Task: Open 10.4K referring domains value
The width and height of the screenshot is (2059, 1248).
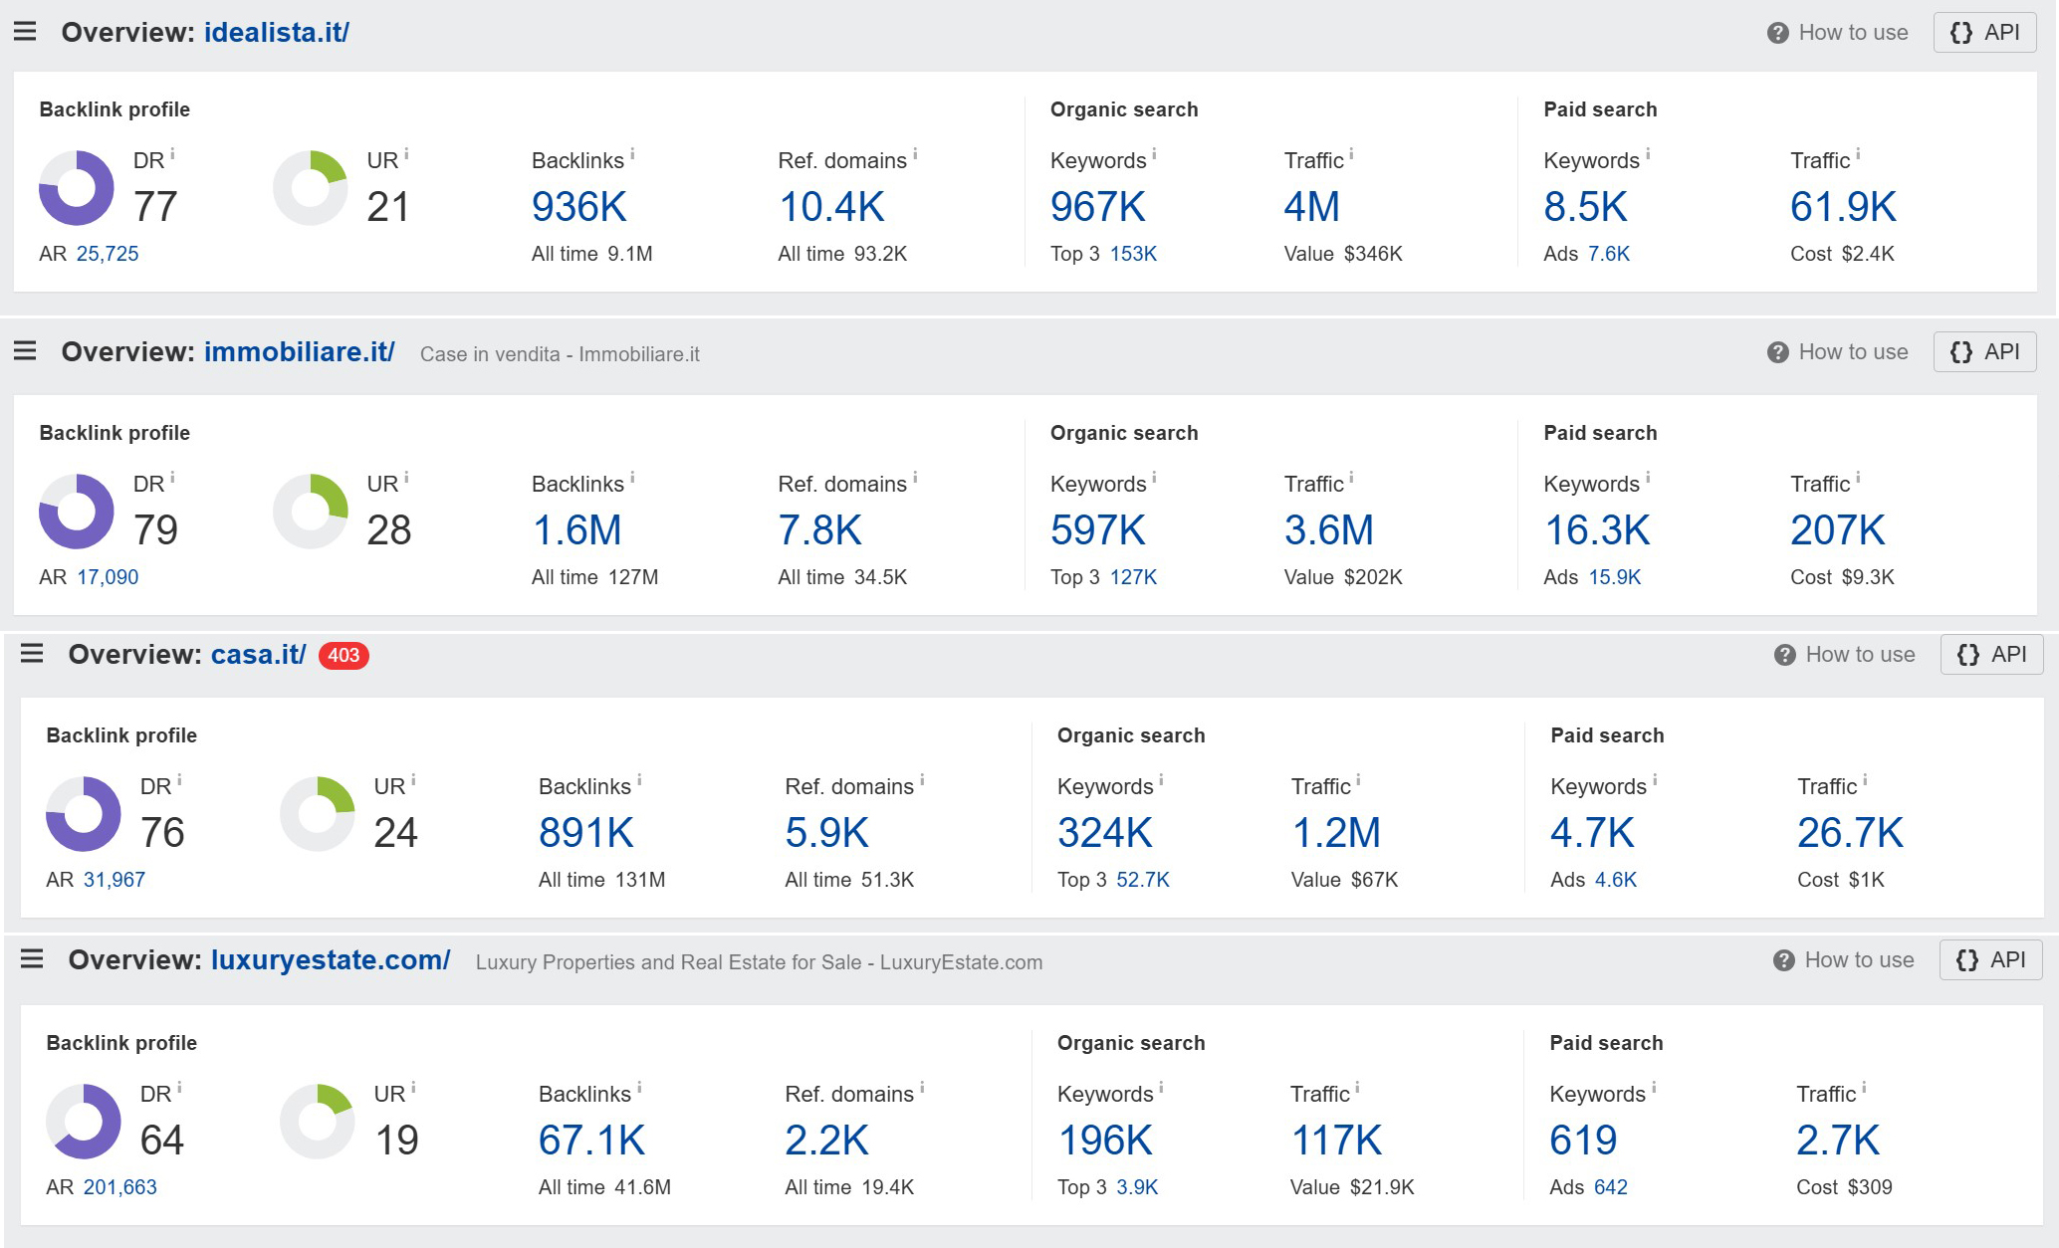Action: 831,207
